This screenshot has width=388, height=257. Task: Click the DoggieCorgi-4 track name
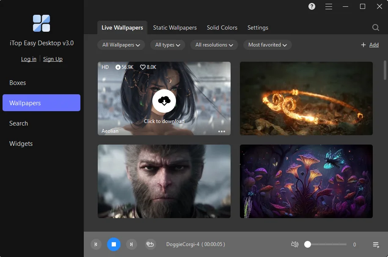click(183, 244)
